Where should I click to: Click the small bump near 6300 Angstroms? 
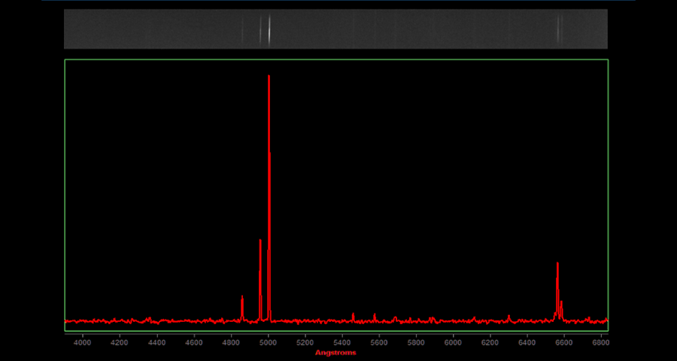tap(509, 317)
